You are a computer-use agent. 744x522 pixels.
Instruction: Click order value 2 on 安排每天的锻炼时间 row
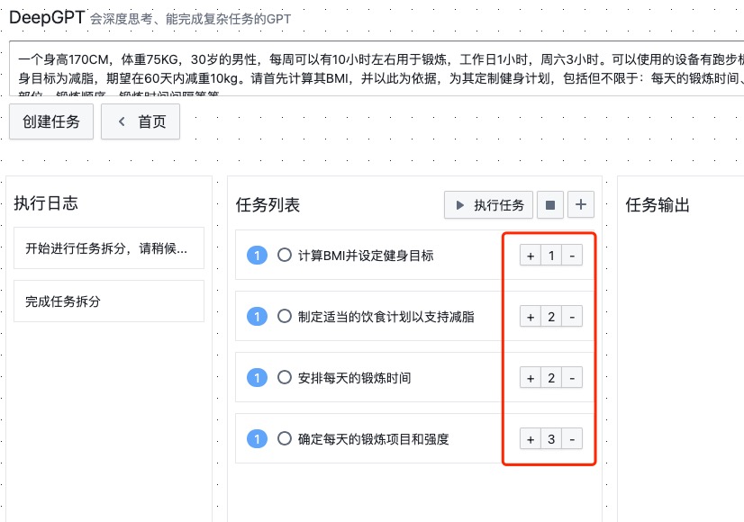point(551,378)
